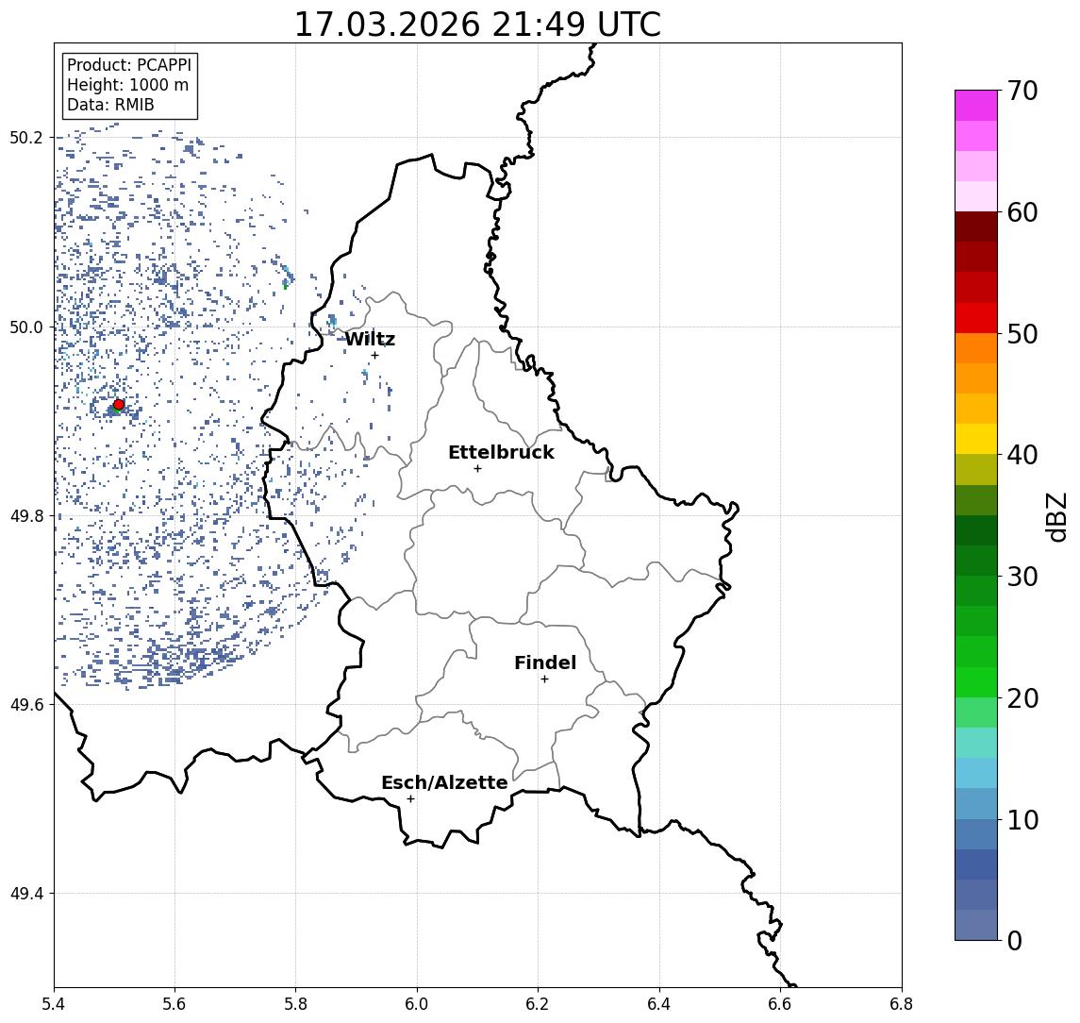Click the cross marker below Esch/Alzette
The height and width of the screenshot is (1023, 1080).
tap(410, 799)
